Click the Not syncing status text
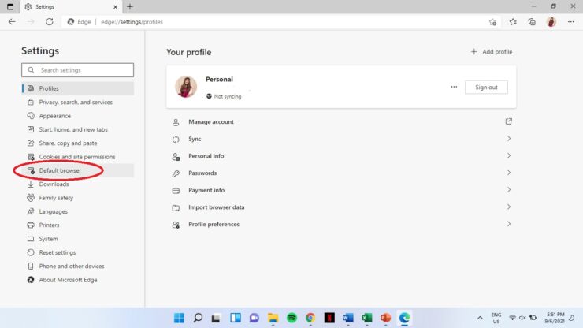 click(228, 96)
